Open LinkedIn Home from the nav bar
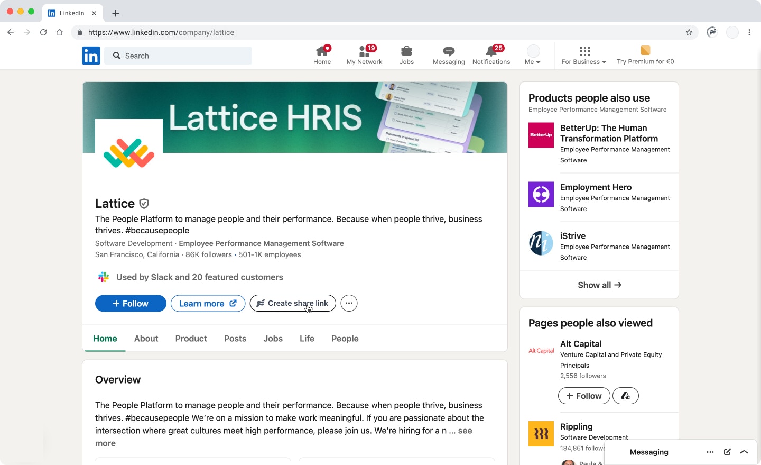Screen dimensions: 761x465 322,55
